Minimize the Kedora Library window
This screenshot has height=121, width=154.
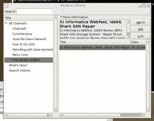click(x=140, y=5)
